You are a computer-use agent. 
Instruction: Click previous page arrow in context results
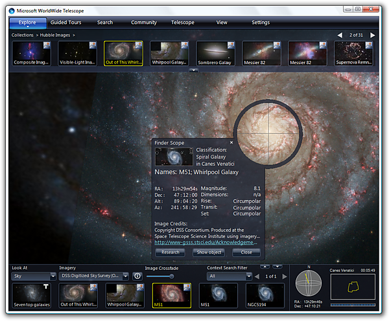pyautogui.click(x=256, y=276)
